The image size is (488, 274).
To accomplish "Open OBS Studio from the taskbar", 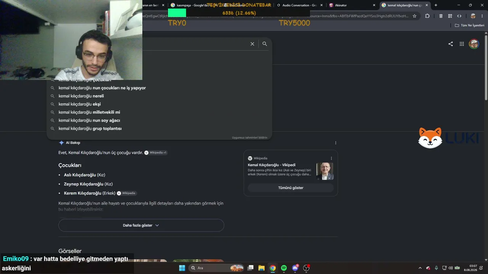I will (306, 268).
